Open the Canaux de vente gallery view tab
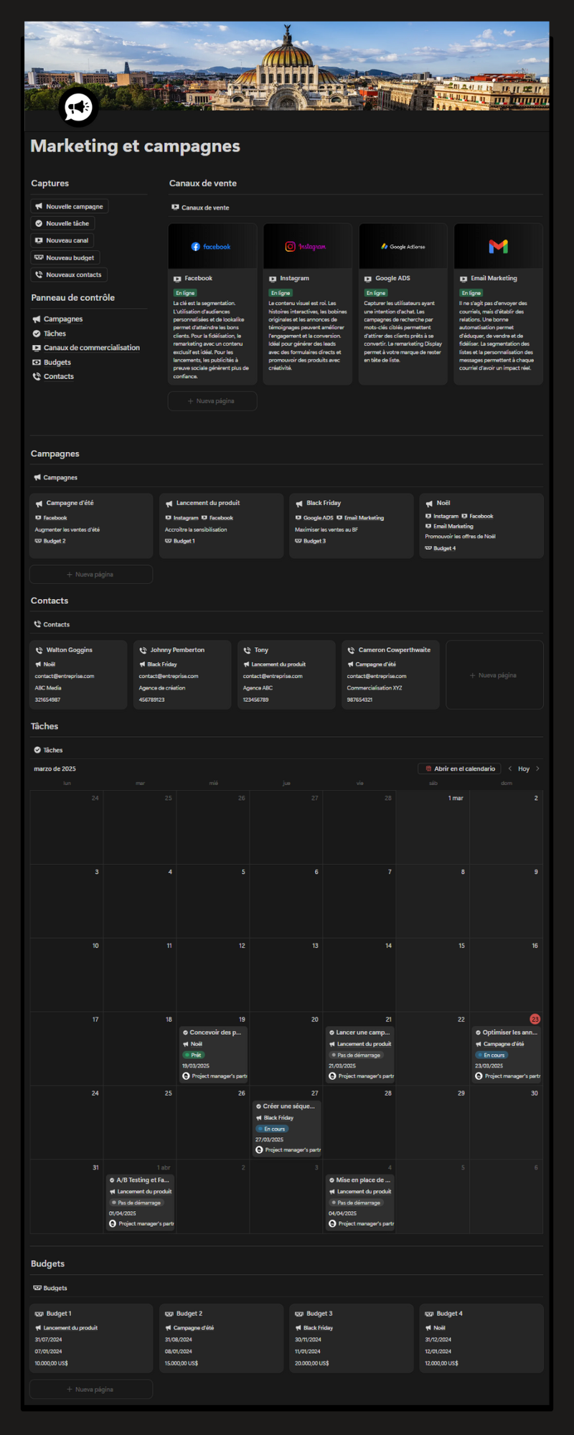 (x=201, y=207)
